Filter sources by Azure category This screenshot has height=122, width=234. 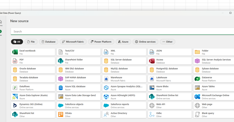(123, 42)
